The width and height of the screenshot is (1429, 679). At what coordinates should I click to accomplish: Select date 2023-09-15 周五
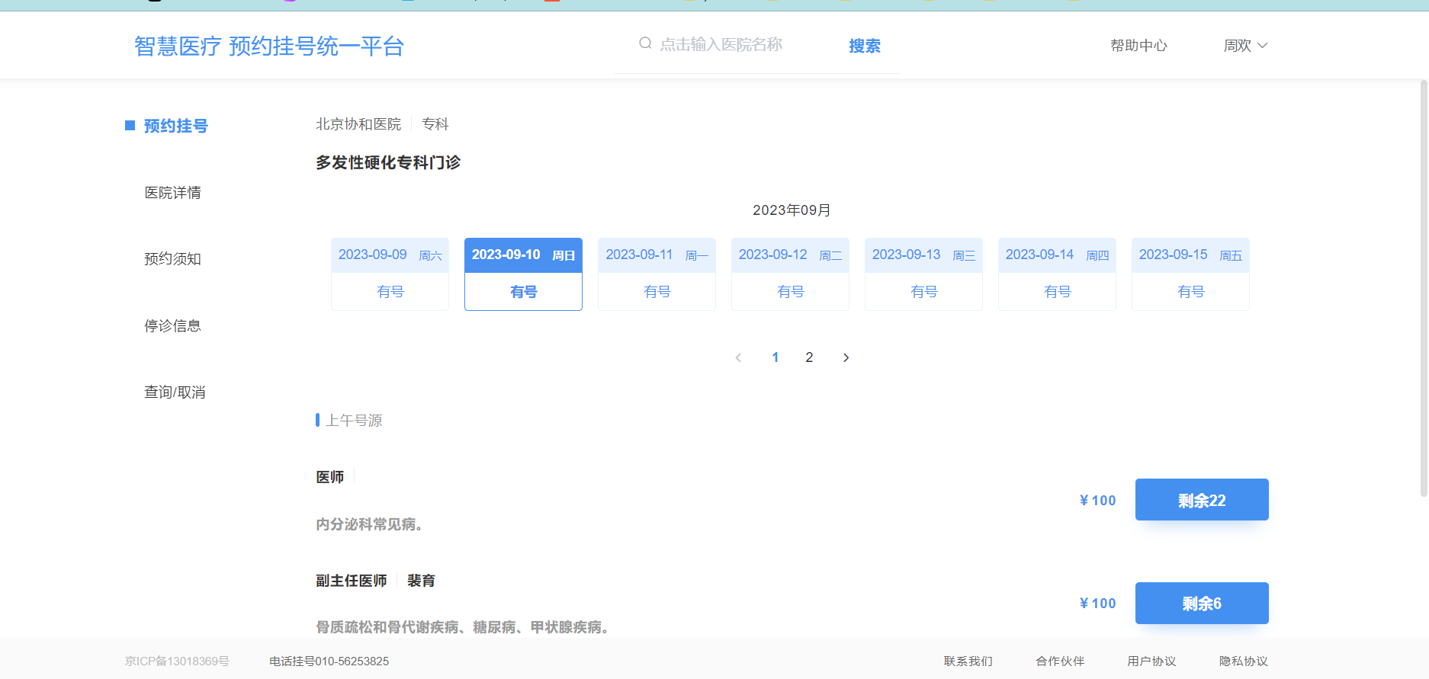coord(1190,274)
